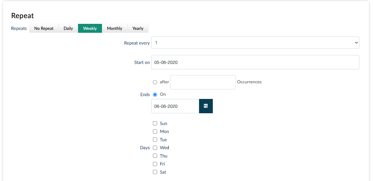Screen dimensions: 374x181
Task: Click the Start on date field
Action: pyautogui.click(x=255, y=62)
